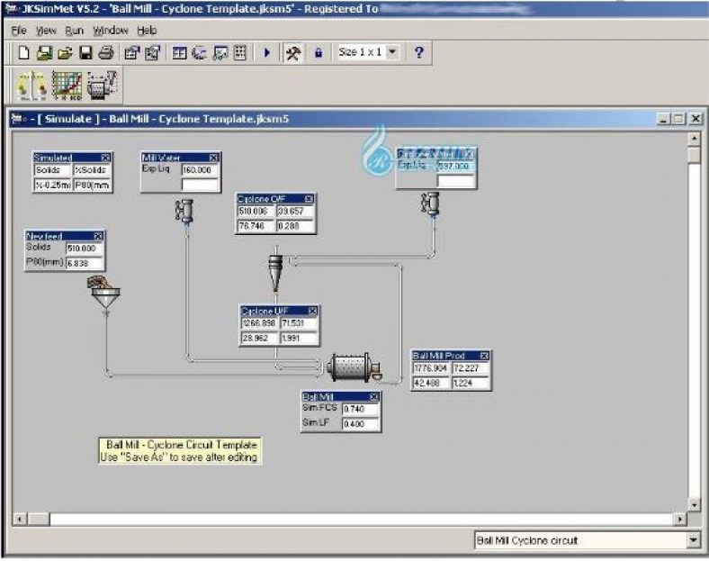Toggle the hammer and wrench tools icon
Image resolution: width=709 pixels, height=561 pixels.
click(293, 53)
